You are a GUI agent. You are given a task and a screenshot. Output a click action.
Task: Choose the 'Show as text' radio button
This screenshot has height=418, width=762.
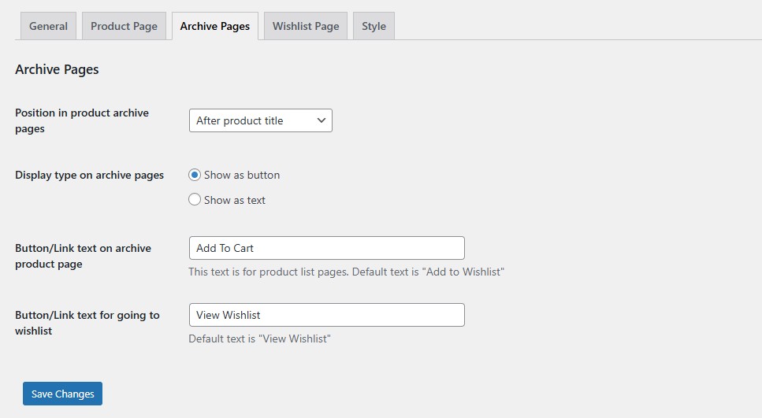coord(195,200)
